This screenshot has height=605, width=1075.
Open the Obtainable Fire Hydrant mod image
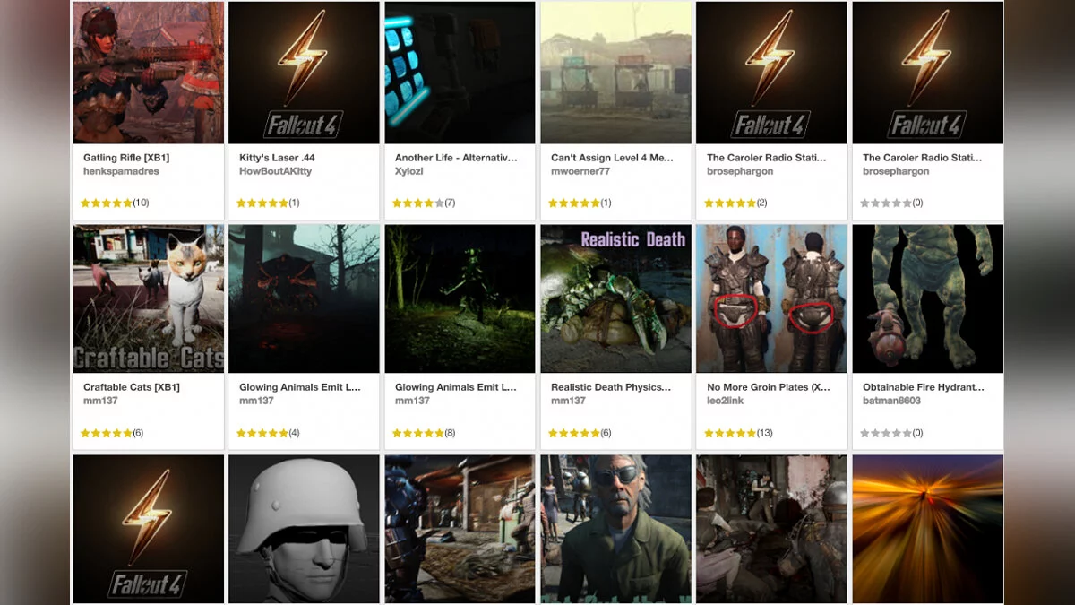[x=927, y=298]
